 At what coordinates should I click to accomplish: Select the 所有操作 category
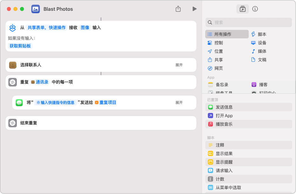coord(227,34)
